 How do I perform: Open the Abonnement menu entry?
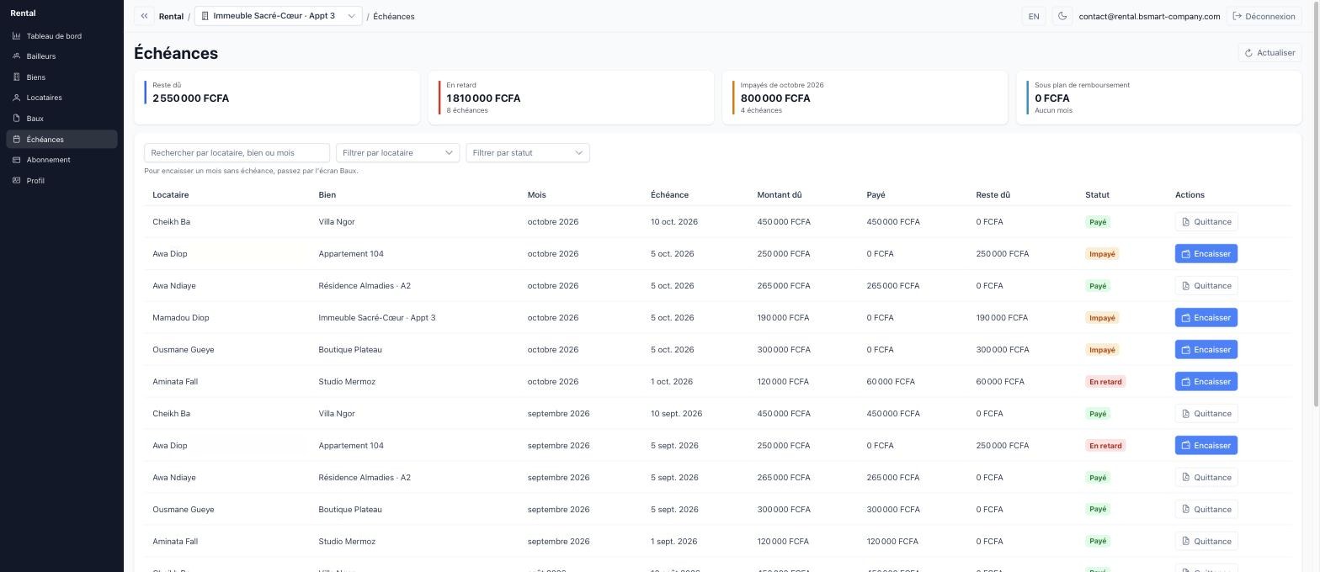(61, 160)
